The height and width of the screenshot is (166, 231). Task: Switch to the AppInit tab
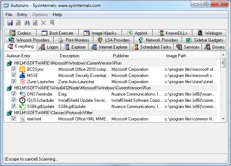(137, 33)
